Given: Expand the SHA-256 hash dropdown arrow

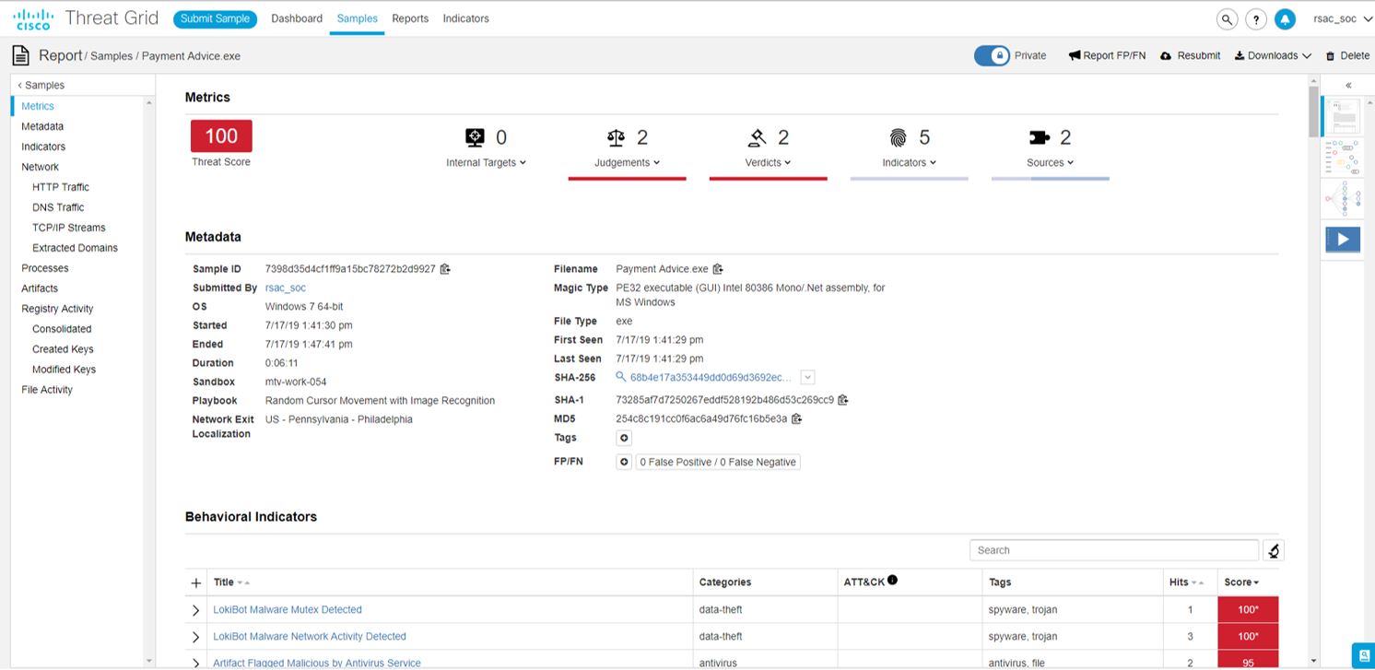Looking at the screenshot, I should pos(807,377).
